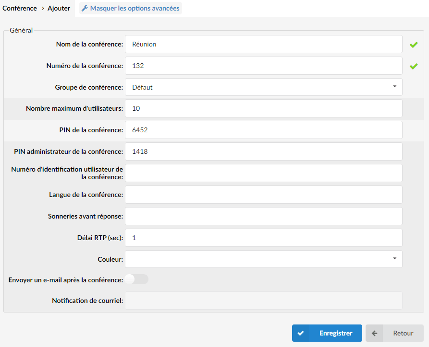Click the Numéro d'identification utilisateur field

(263, 173)
